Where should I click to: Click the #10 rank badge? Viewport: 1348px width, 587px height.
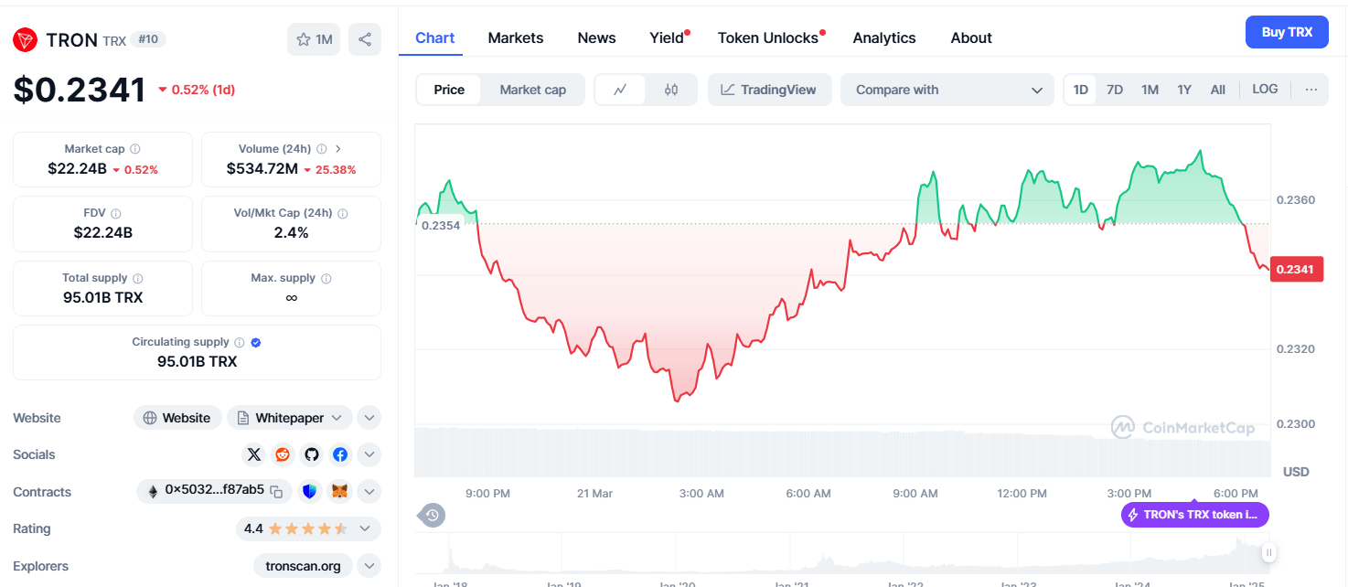(x=148, y=39)
